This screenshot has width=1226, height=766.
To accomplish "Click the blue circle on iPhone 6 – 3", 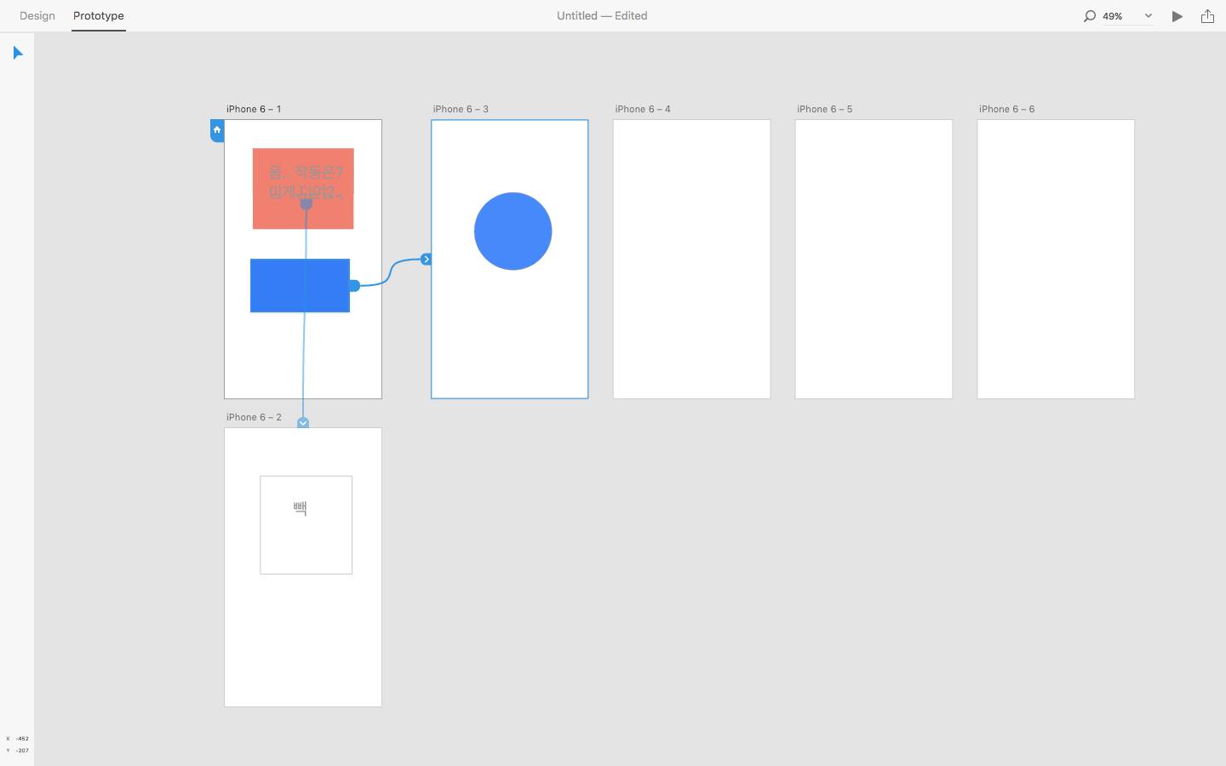I will click(x=513, y=232).
